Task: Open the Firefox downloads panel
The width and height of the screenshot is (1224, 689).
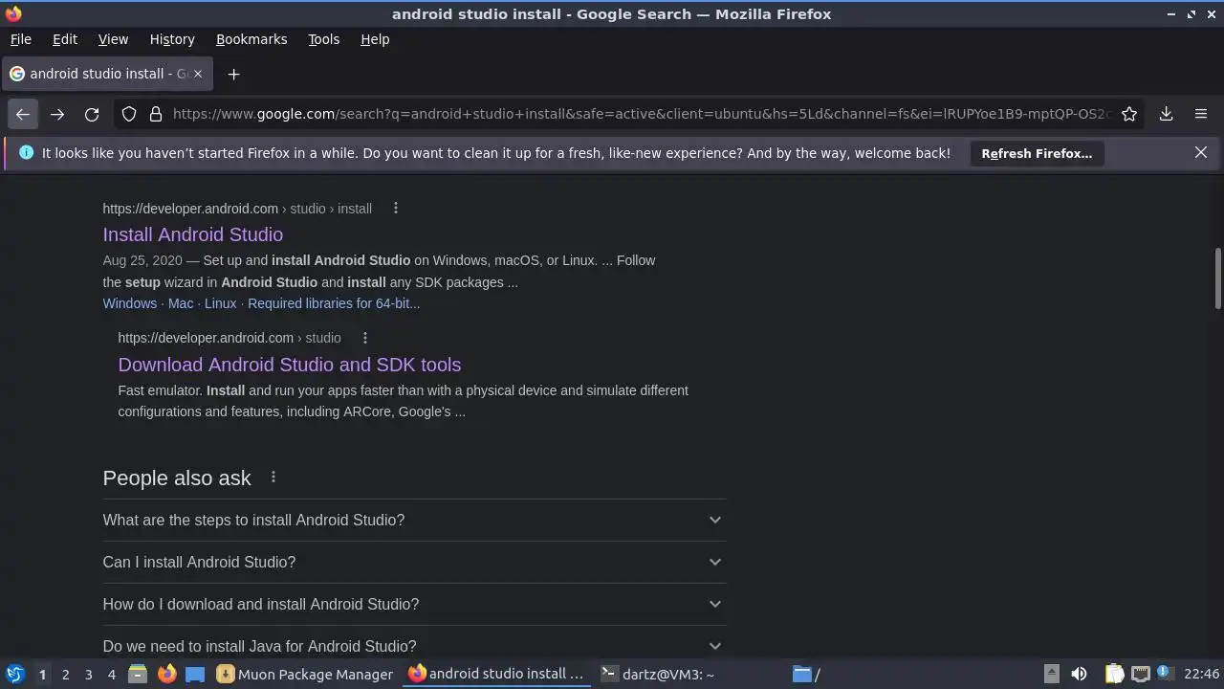Action: click(x=1167, y=114)
